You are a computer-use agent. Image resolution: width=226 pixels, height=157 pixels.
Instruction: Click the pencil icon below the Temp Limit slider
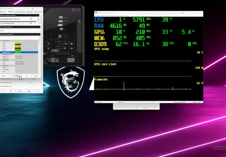click(x=59, y=51)
